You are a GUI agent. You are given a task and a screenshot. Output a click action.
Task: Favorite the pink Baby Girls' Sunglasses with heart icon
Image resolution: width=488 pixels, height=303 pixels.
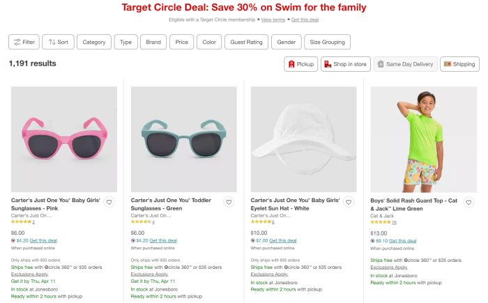(x=109, y=203)
